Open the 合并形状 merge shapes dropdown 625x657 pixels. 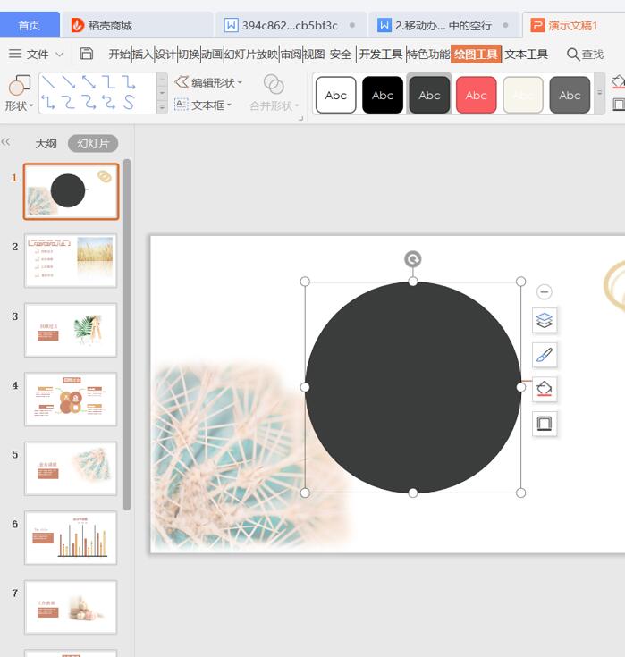coord(274,94)
